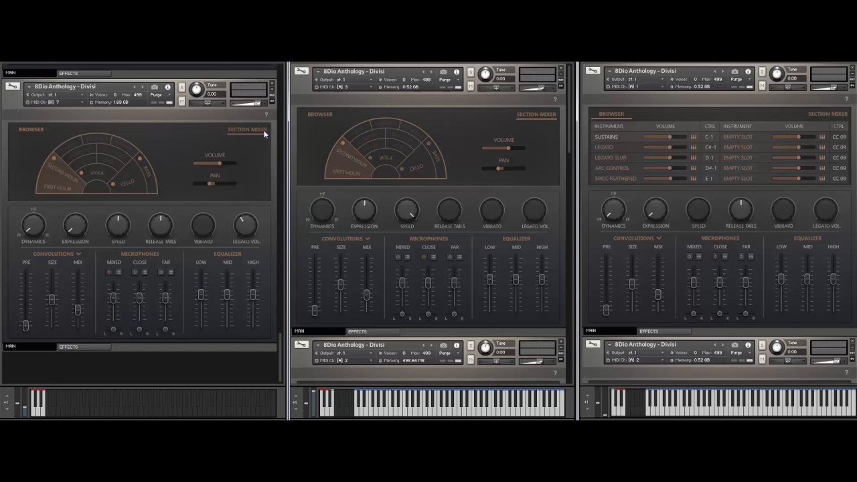Mute the left window instrument with M button
The image size is (857, 482).
click(x=181, y=101)
